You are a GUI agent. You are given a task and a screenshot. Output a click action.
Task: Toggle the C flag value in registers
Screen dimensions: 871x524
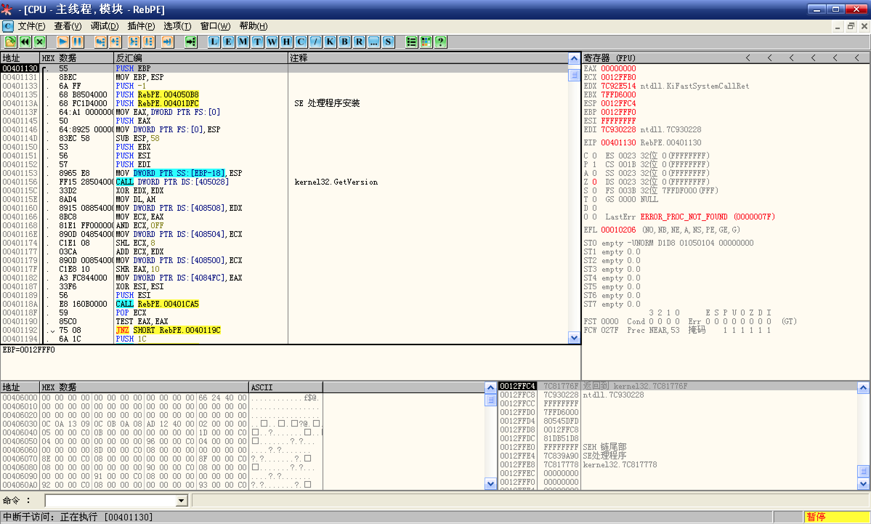(594, 156)
